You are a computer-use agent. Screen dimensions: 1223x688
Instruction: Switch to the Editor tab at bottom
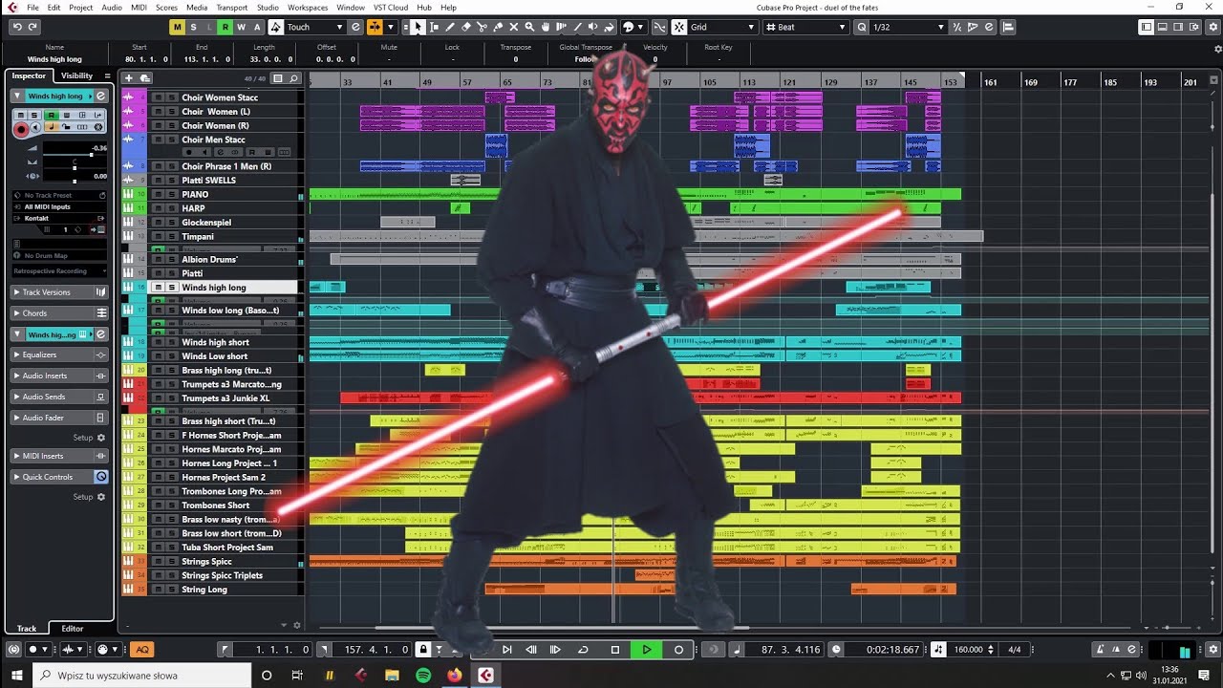73,629
